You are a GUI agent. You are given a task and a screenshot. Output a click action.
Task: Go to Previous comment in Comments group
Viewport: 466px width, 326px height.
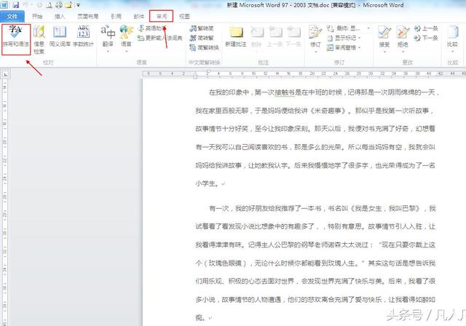pyautogui.click(x=275, y=36)
